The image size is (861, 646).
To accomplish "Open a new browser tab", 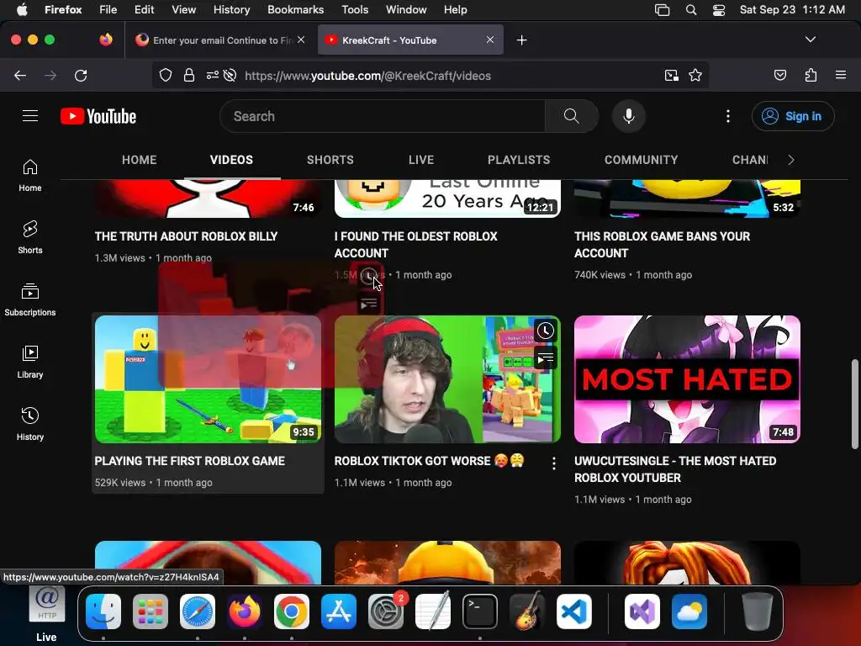I will [521, 40].
